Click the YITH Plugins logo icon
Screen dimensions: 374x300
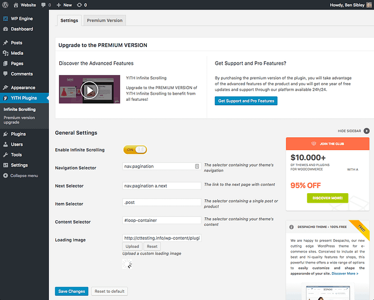click(x=6, y=98)
